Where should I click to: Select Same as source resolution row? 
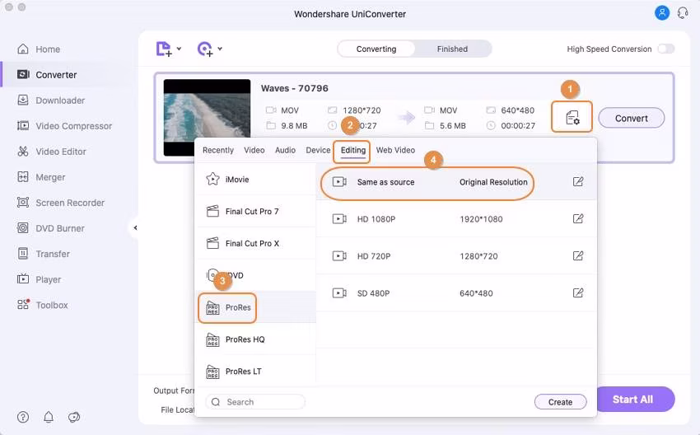(456, 182)
